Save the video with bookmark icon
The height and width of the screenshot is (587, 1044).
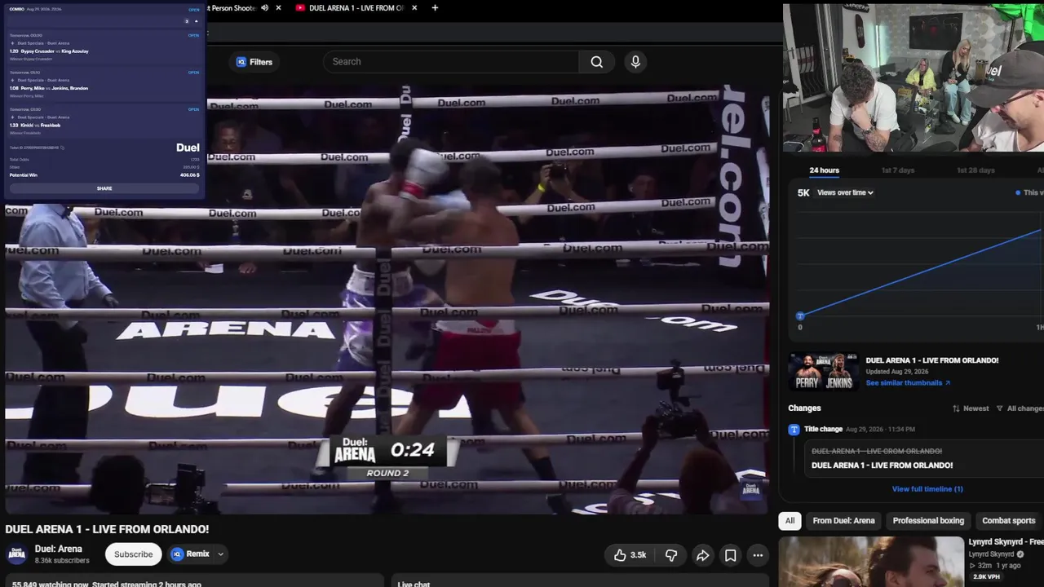point(730,555)
